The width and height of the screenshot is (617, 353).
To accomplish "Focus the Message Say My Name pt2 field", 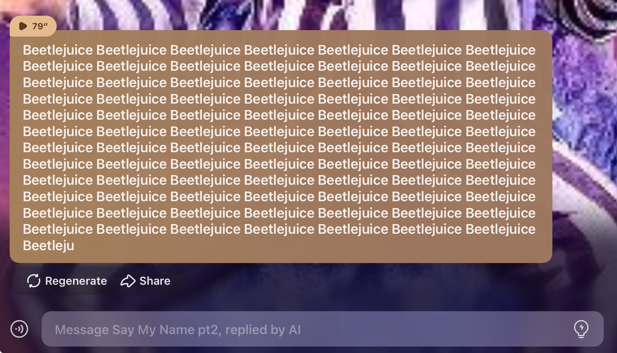I will point(323,329).
